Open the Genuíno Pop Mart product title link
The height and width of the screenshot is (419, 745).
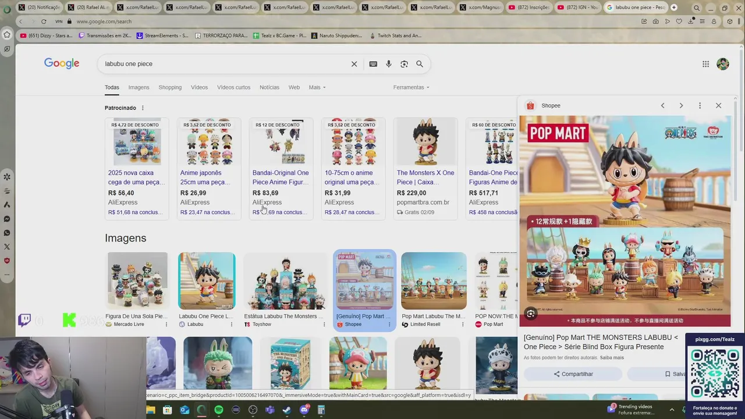[x=601, y=342]
